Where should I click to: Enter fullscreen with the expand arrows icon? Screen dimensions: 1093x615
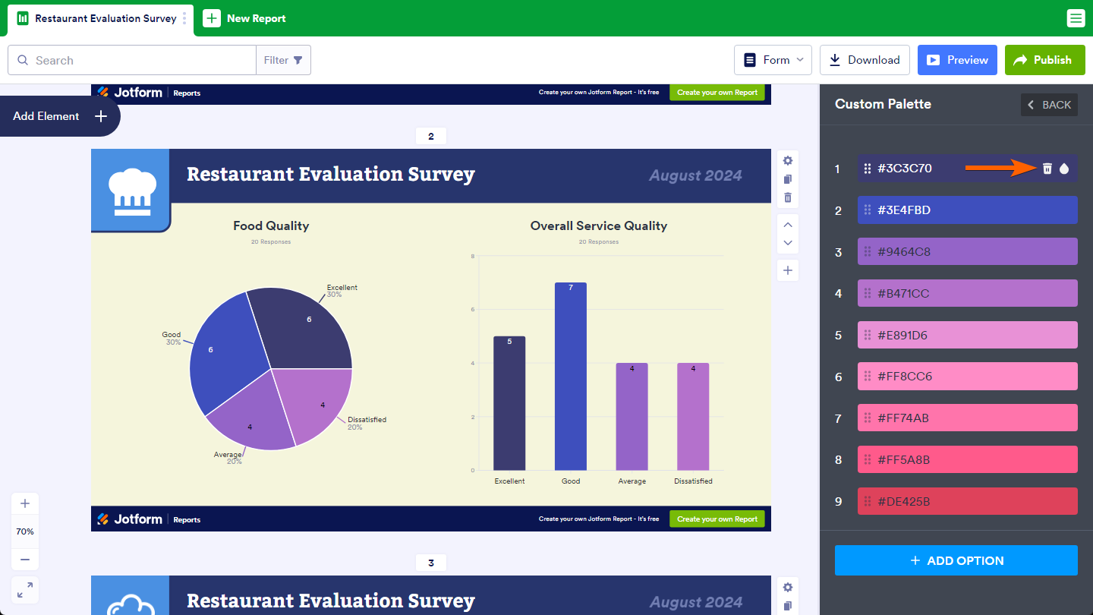[25, 590]
